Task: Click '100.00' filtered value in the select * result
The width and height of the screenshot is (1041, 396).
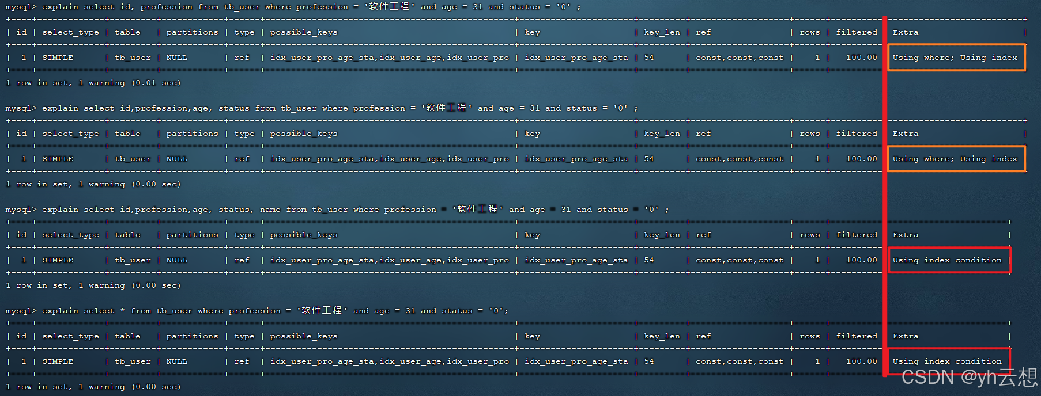Action: (862, 361)
